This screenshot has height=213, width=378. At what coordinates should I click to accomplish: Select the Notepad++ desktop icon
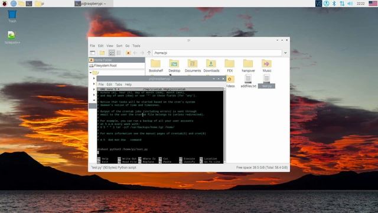(12, 37)
